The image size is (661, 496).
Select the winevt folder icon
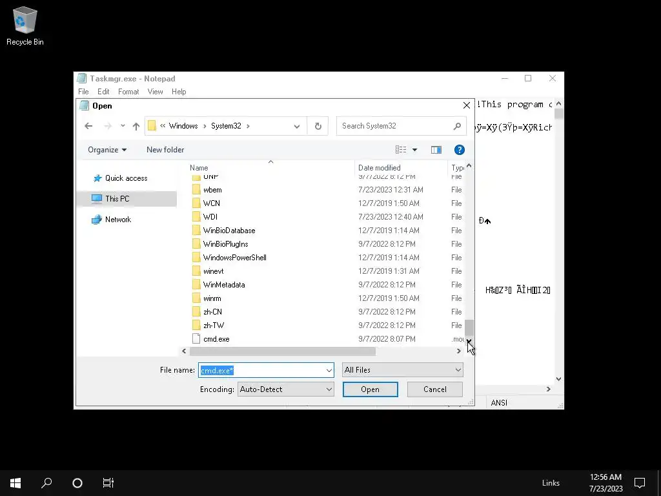196,271
